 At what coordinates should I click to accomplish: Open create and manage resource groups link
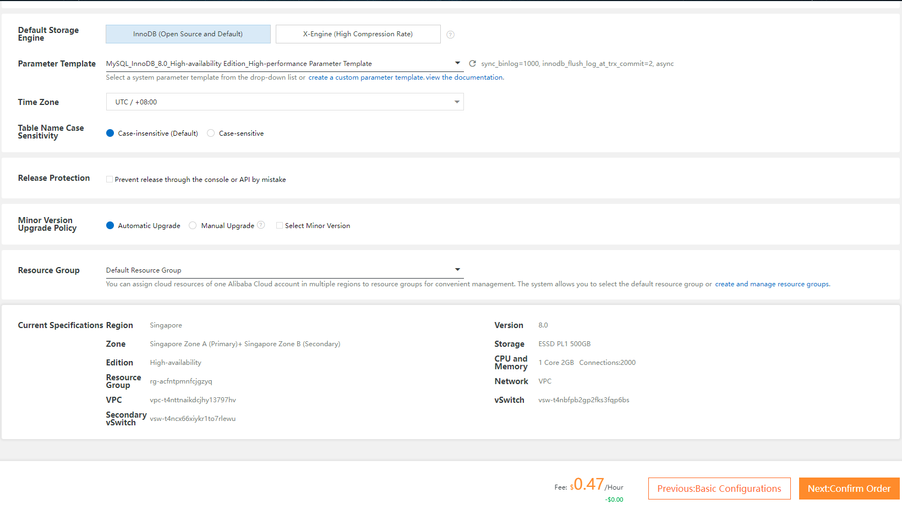(772, 284)
